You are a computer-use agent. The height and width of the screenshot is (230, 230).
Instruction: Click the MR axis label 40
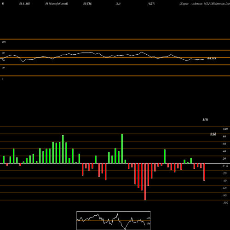pyautogui.click(x=224, y=151)
